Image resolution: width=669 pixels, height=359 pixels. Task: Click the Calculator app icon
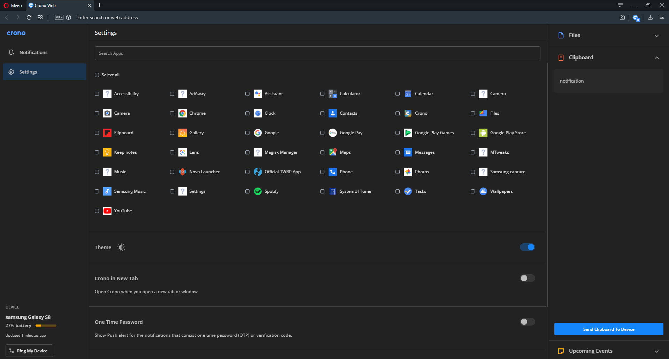click(x=333, y=94)
